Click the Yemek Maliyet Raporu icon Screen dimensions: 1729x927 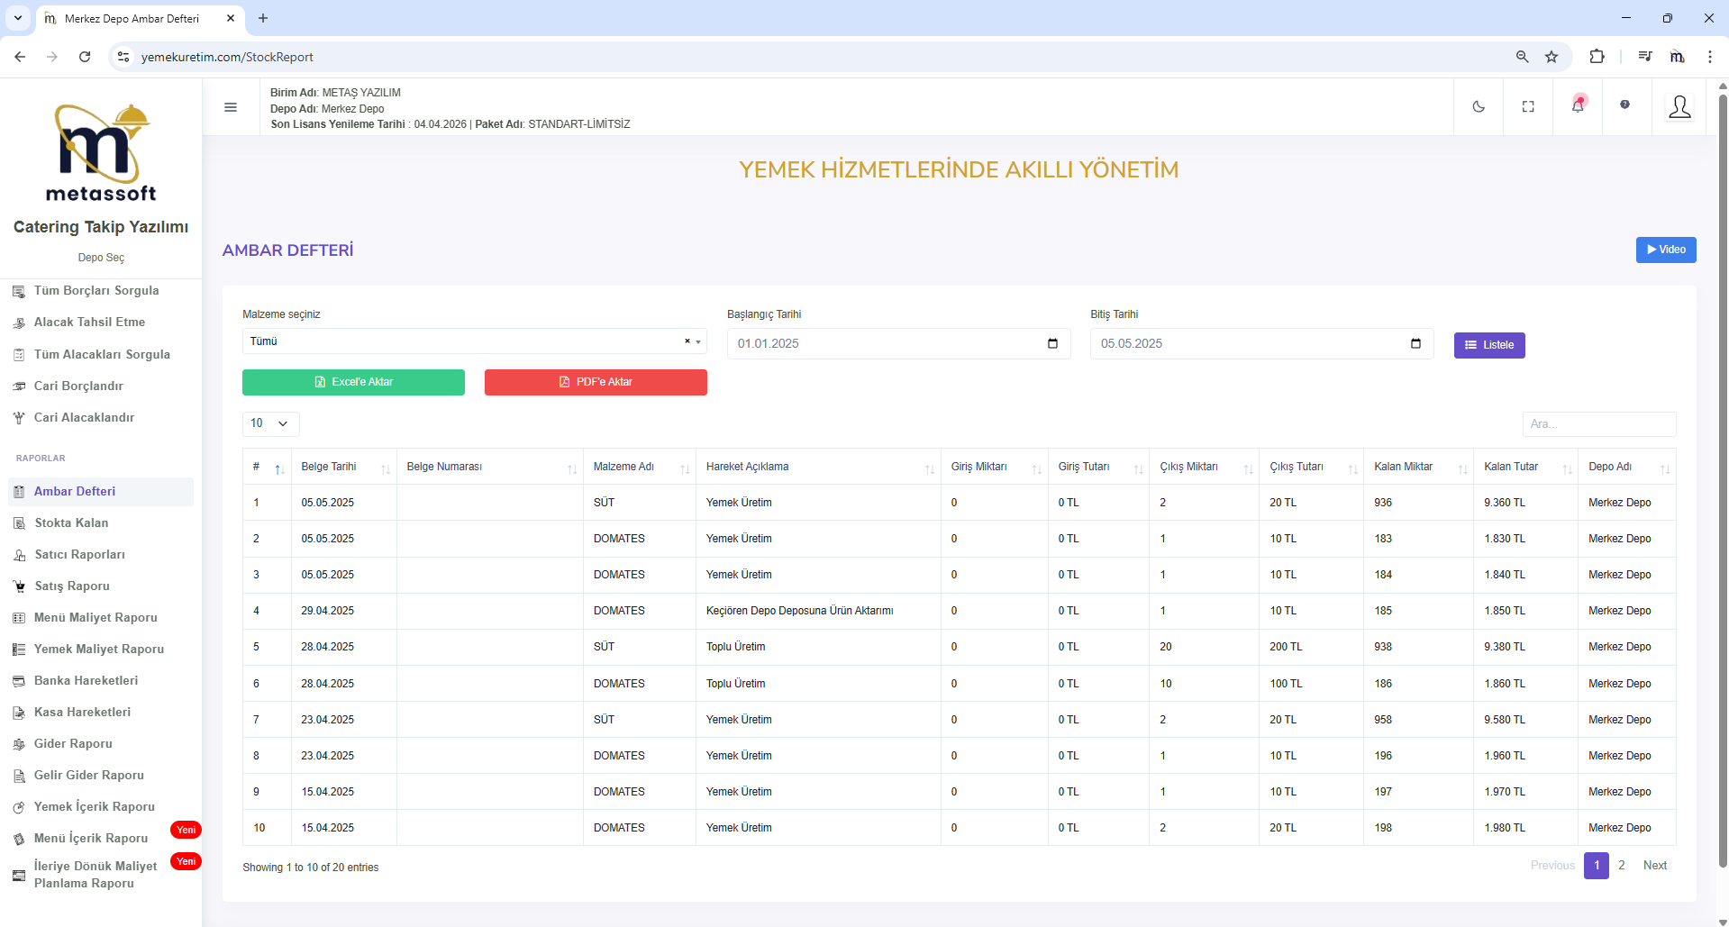coord(19,650)
